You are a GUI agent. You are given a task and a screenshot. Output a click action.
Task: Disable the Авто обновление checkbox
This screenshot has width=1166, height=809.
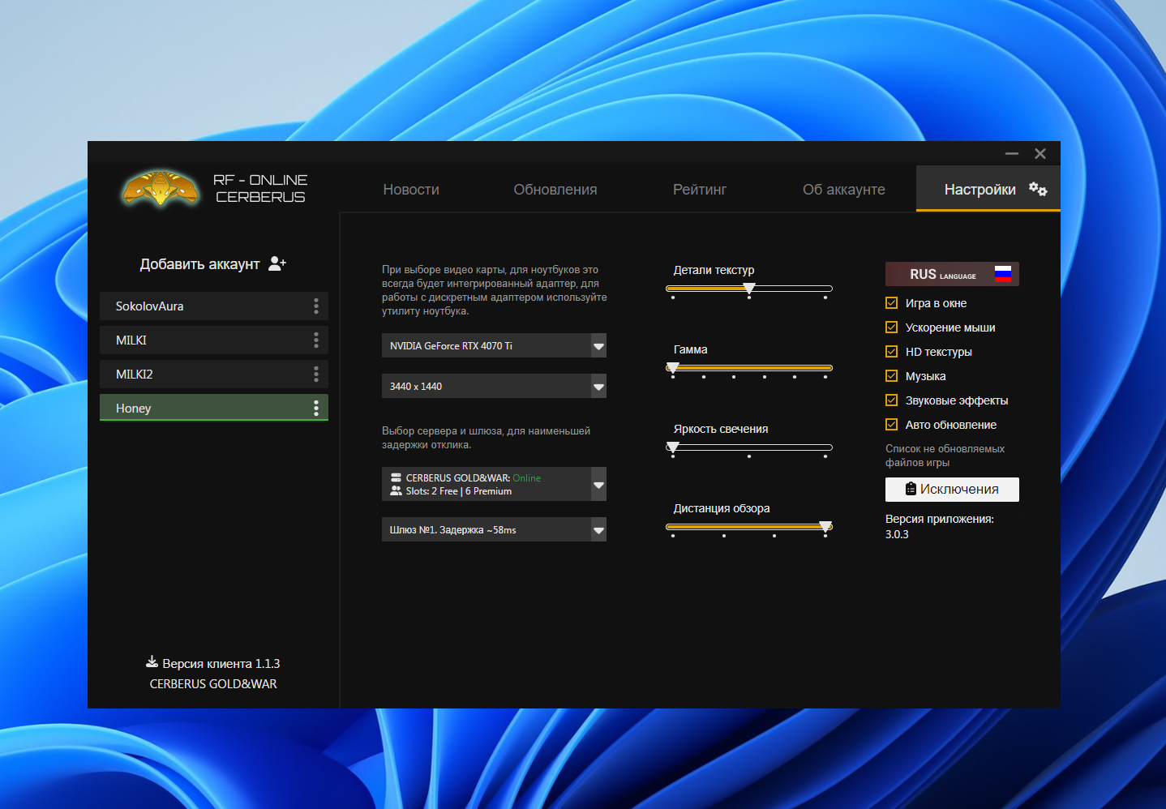click(x=892, y=425)
